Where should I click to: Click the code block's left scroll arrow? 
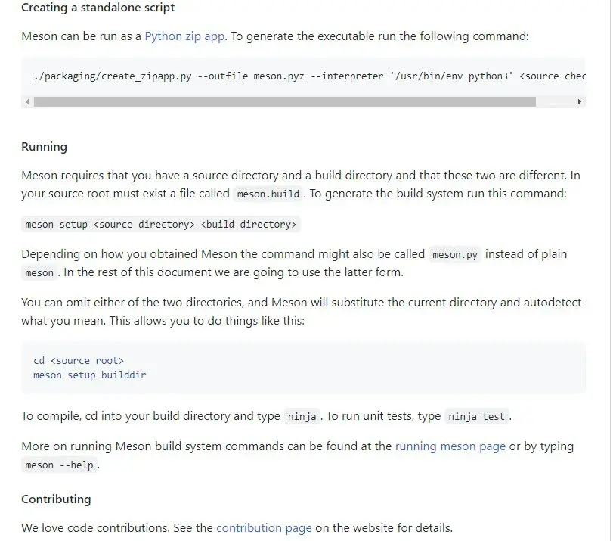pyautogui.click(x=27, y=102)
